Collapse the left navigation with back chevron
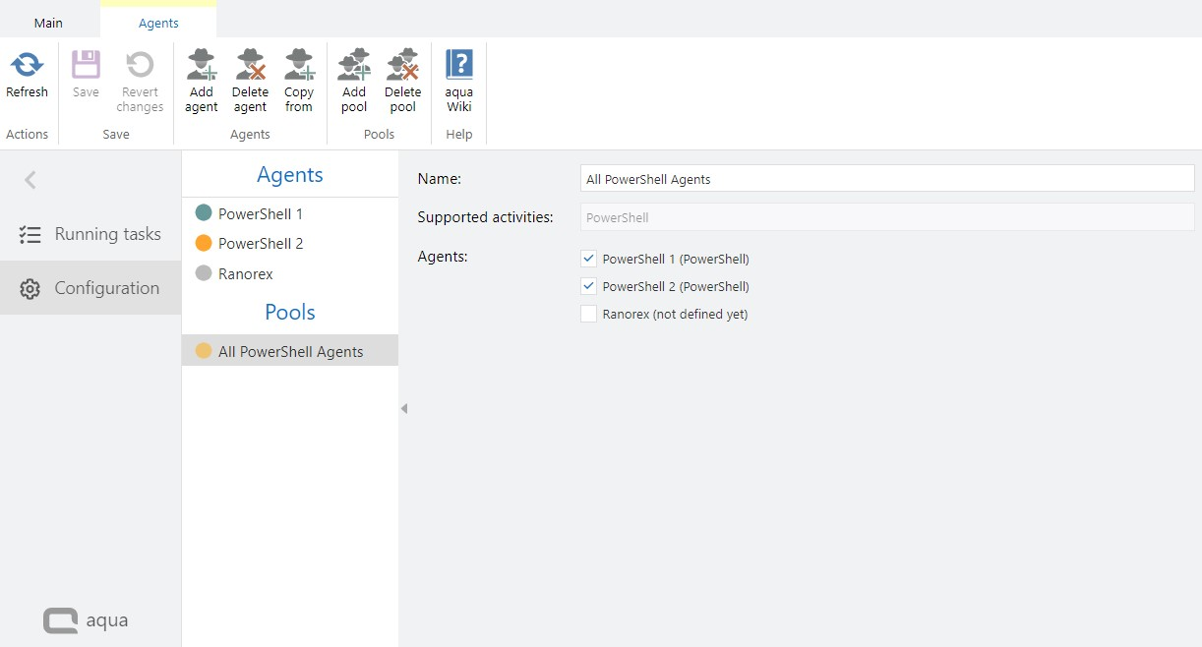The image size is (1202, 647). (30, 180)
